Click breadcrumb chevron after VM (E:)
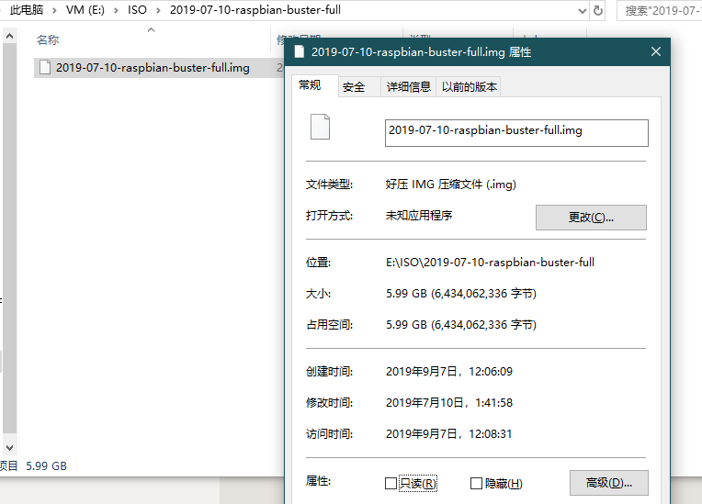The width and height of the screenshot is (702, 504). [x=116, y=10]
